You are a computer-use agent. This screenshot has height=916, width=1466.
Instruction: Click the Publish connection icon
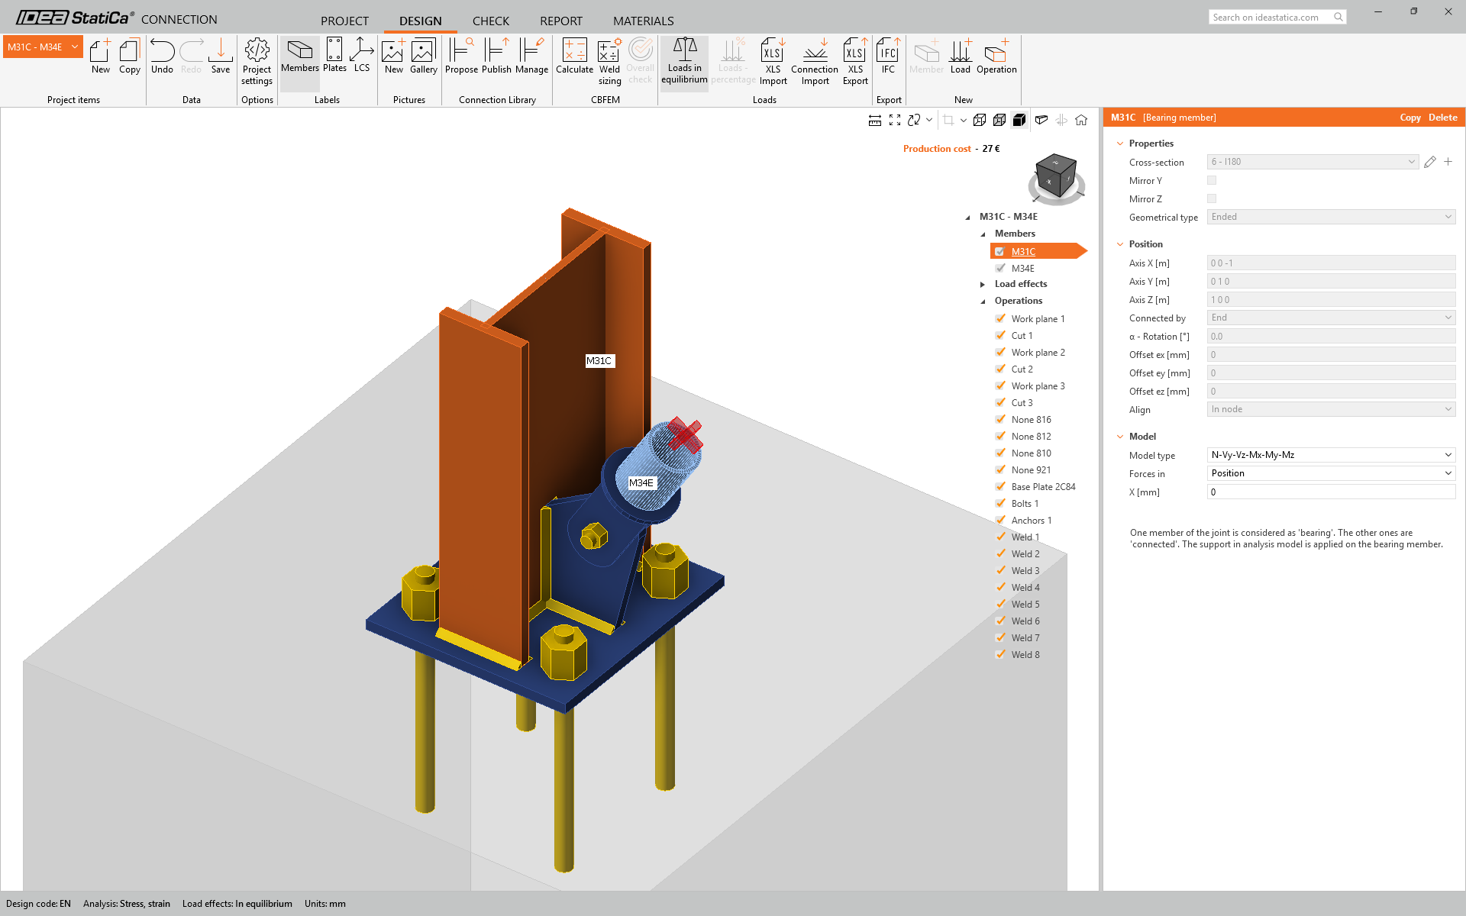pos(496,57)
